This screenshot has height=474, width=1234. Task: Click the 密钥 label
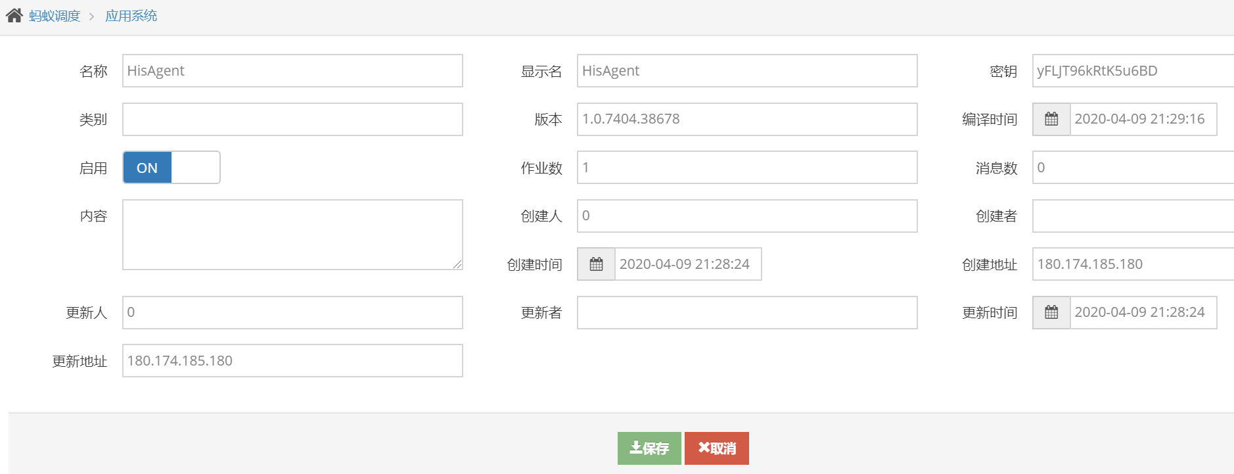coord(1003,71)
